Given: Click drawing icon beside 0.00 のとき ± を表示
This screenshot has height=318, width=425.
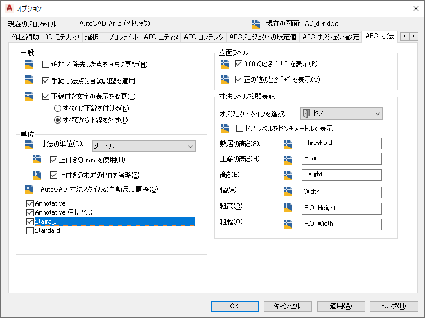Looking at the screenshot, I should [x=225, y=63].
